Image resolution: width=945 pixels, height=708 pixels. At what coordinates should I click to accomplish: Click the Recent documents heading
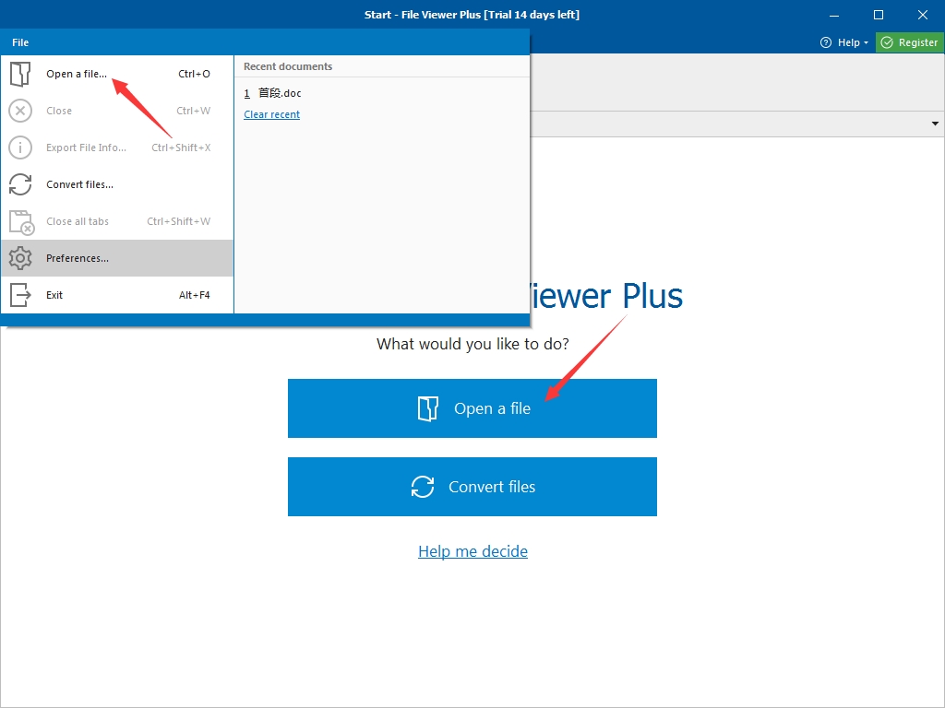[288, 66]
